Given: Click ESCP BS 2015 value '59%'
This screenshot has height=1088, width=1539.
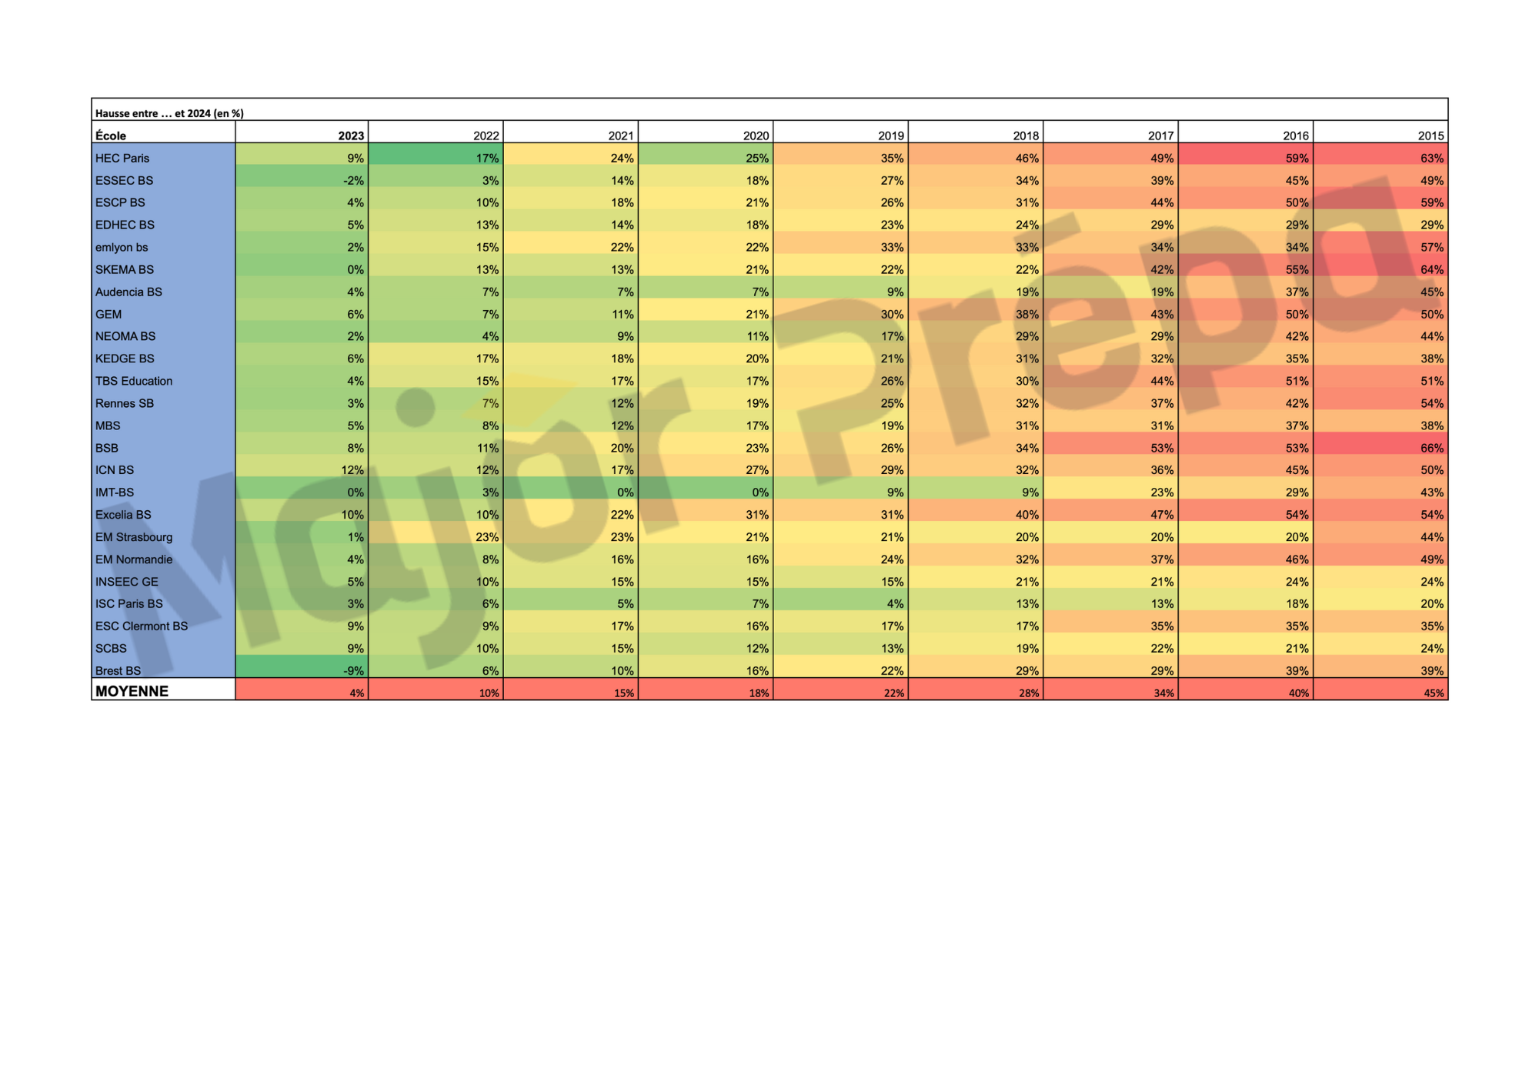Looking at the screenshot, I should click(x=1432, y=202).
